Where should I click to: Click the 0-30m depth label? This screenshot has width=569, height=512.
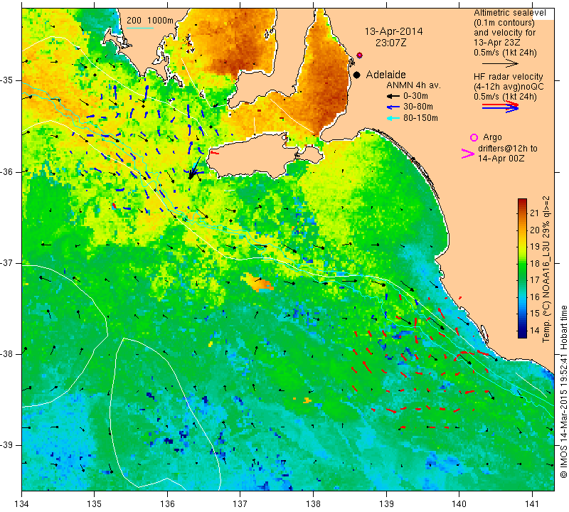pos(415,96)
